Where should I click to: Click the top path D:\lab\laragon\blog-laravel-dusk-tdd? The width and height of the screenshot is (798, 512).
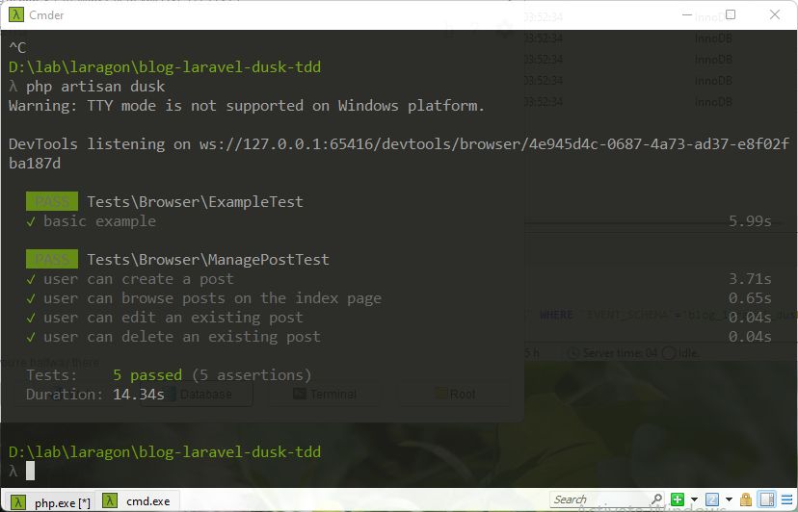[x=165, y=67]
